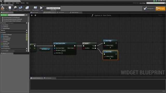Screen dimensions: 166x93
Task: Click the User Widget parent class link
Action: [142, 3]
